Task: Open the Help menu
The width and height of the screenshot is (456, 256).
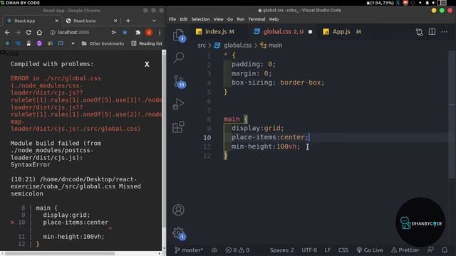Action: tap(274, 19)
